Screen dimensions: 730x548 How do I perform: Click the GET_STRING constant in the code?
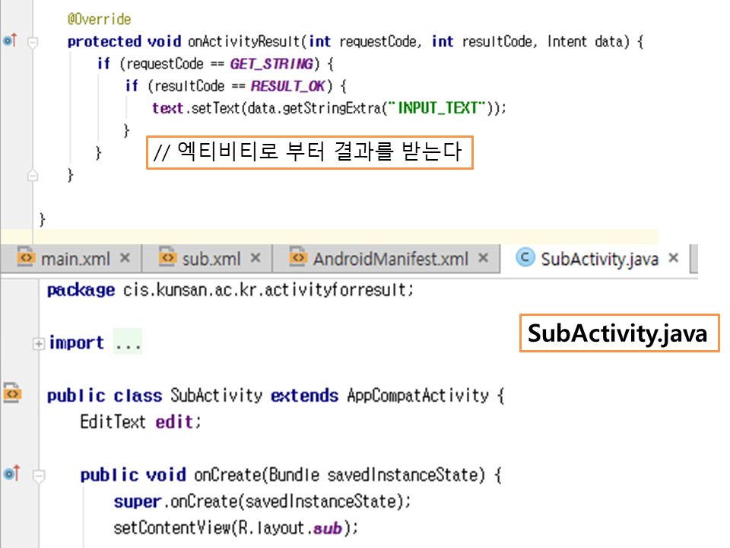tap(269, 64)
